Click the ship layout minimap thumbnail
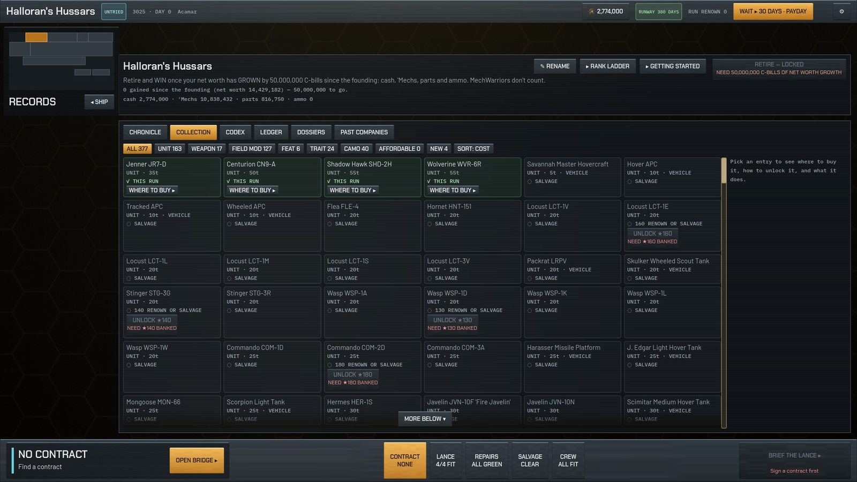Screen dimensions: 857x482 (61, 60)
